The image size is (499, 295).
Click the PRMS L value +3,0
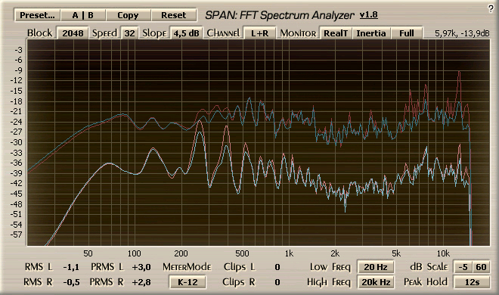pos(141,267)
